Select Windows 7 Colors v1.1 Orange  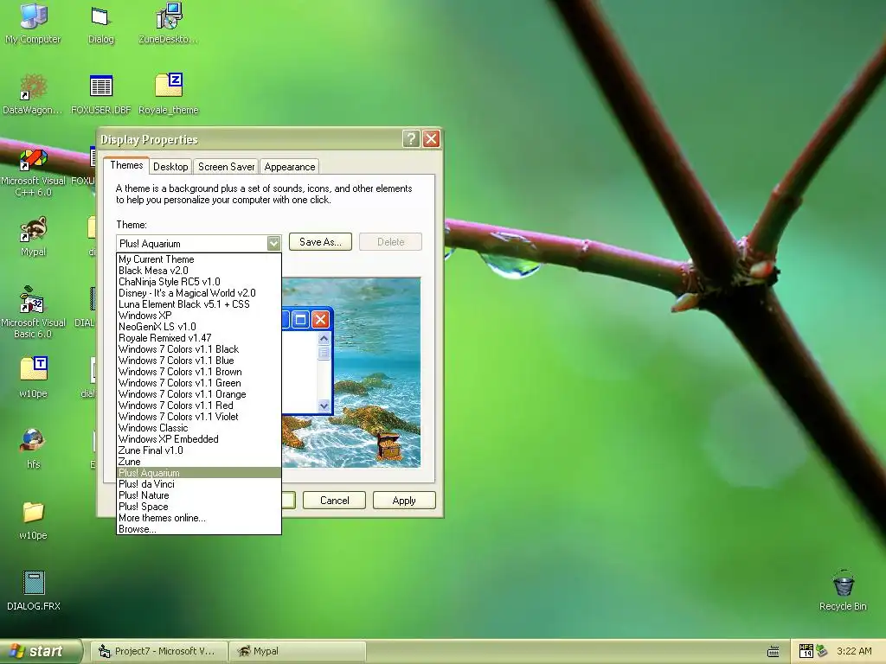[199, 394]
